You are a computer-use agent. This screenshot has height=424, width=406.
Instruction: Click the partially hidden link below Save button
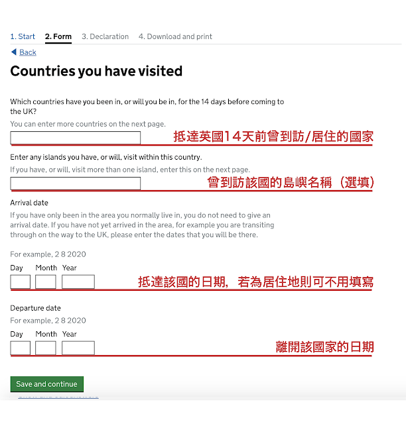coord(58,396)
